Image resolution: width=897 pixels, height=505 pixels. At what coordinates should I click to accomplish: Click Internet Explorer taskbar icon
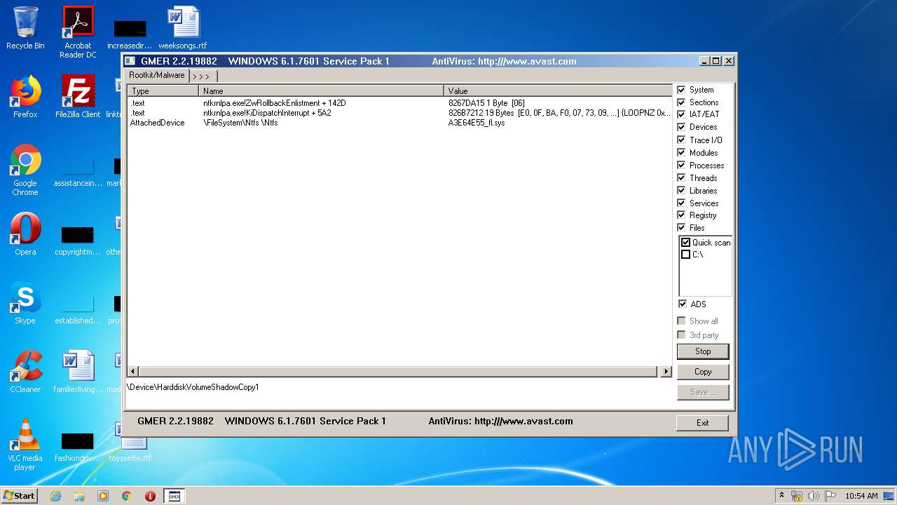56,496
